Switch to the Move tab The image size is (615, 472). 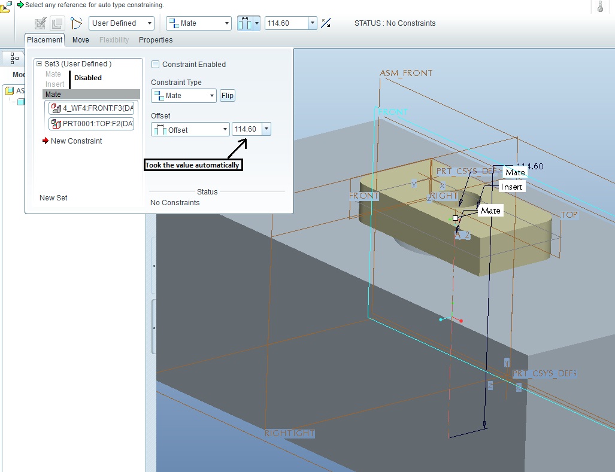pos(81,40)
